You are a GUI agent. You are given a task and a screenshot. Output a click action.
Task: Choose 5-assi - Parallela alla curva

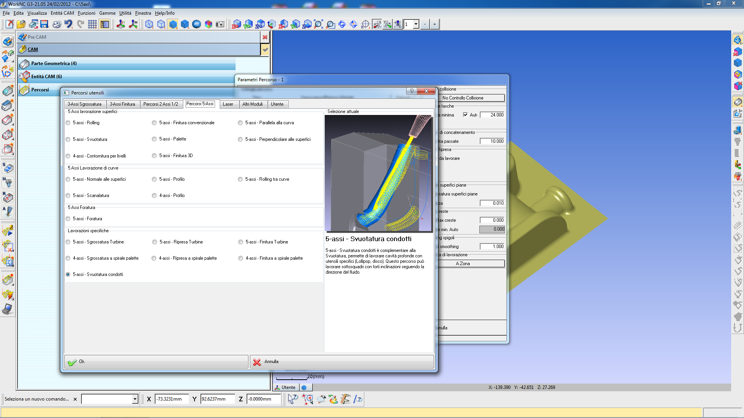click(266, 123)
